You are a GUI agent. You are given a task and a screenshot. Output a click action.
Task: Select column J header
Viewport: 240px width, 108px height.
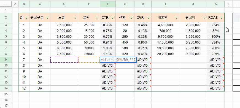[x=193, y=4]
